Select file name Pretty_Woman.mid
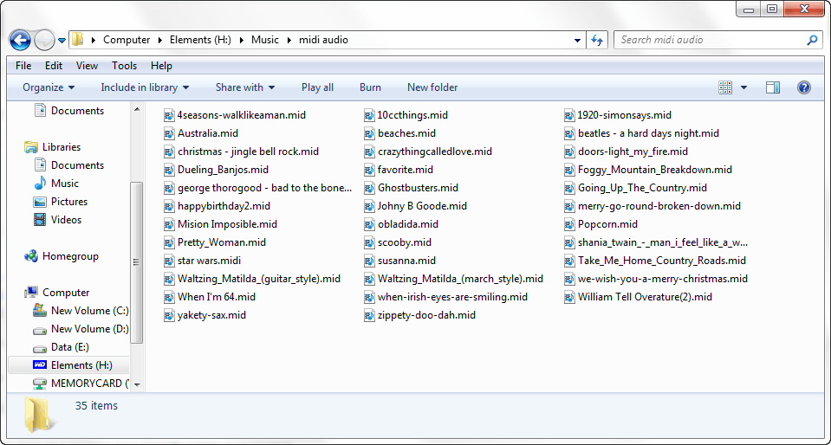The image size is (831, 445). [x=222, y=242]
